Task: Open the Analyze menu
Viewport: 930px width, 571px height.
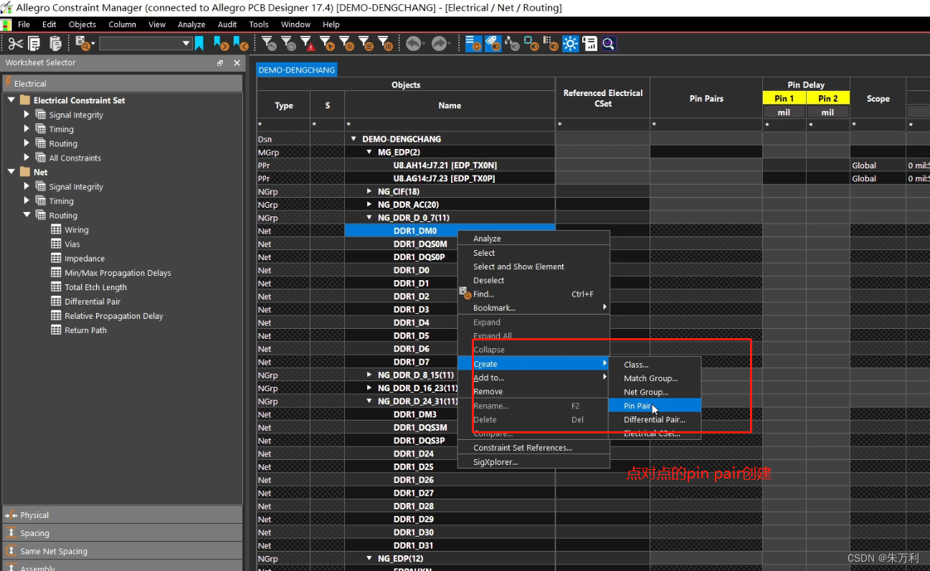Action: tap(191, 24)
